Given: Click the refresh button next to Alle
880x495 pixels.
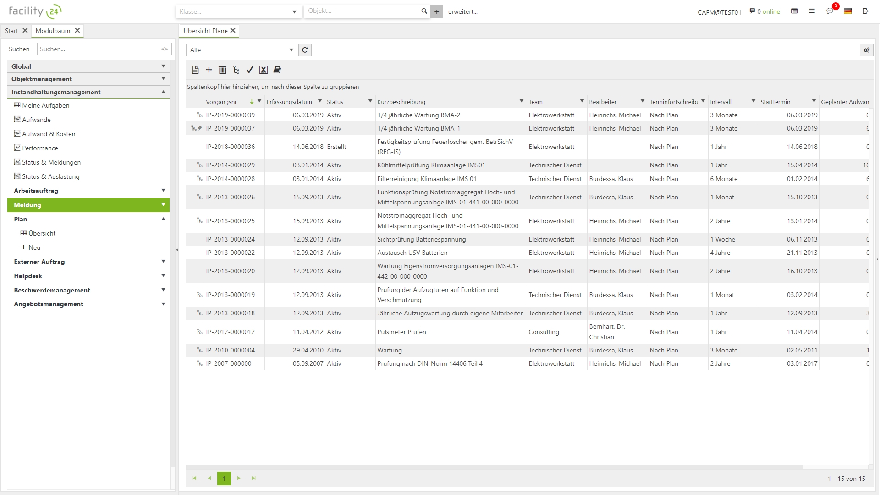Looking at the screenshot, I should coord(305,50).
